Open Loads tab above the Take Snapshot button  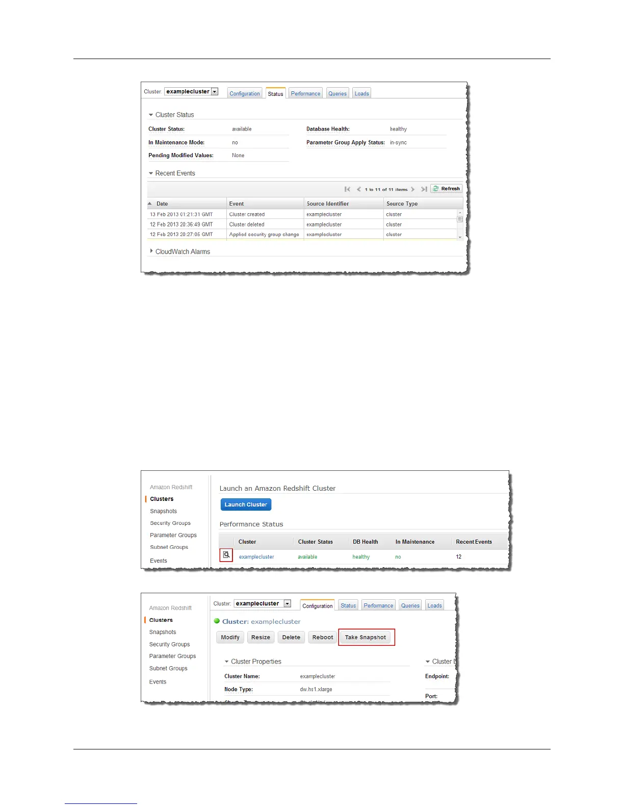pos(434,605)
